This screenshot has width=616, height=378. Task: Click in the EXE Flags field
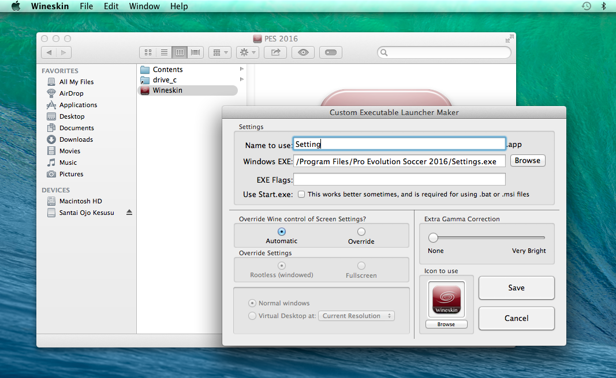pyautogui.click(x=399, y=180)
